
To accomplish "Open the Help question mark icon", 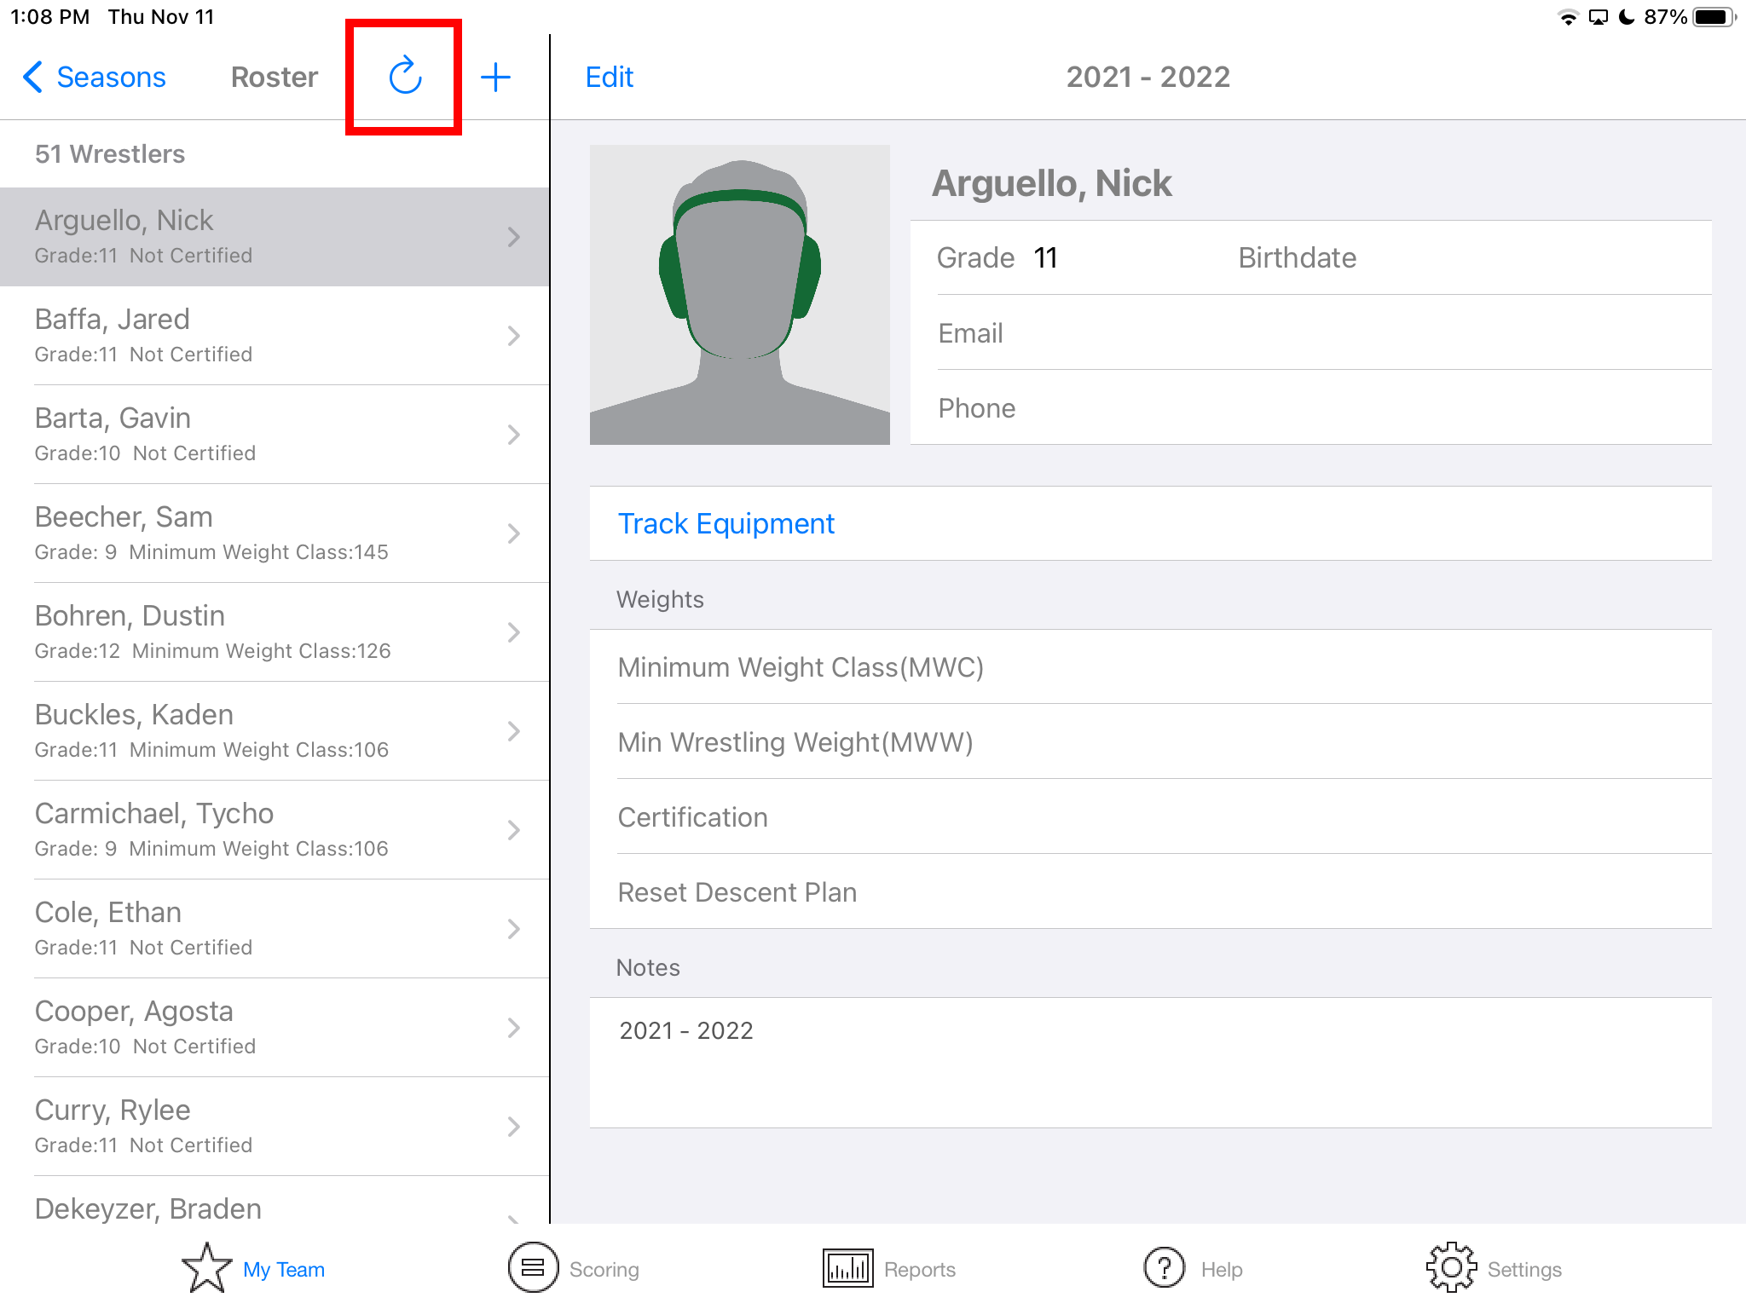I will tap(1164, 1268).
